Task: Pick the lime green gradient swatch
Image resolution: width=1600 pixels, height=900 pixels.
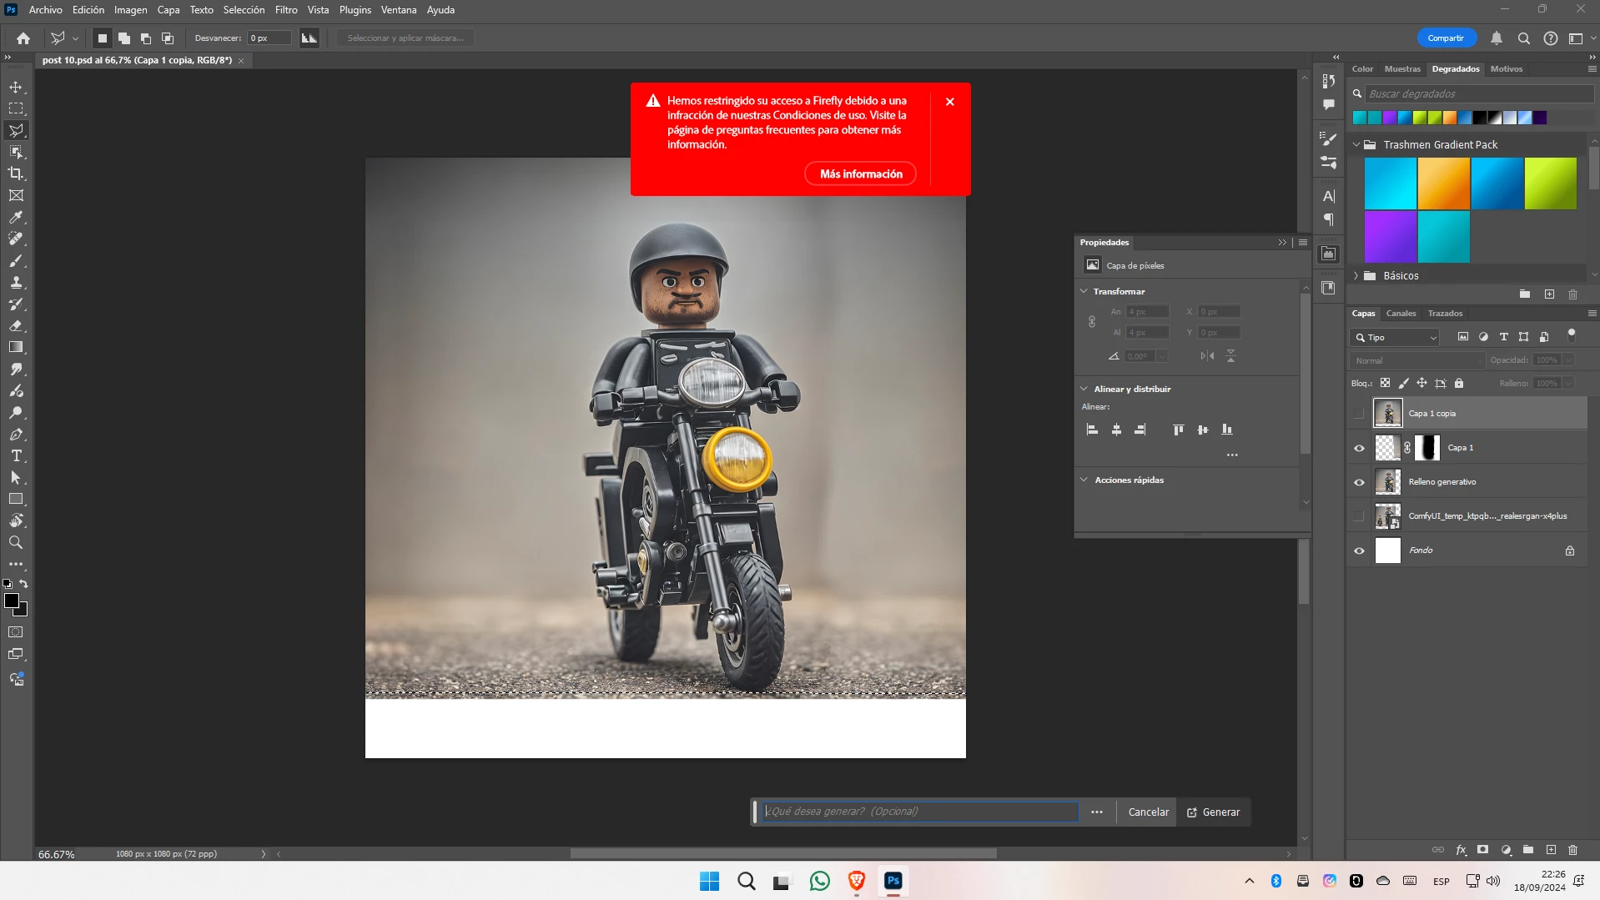Action: pyautogui.click(x=1551, y=184)
